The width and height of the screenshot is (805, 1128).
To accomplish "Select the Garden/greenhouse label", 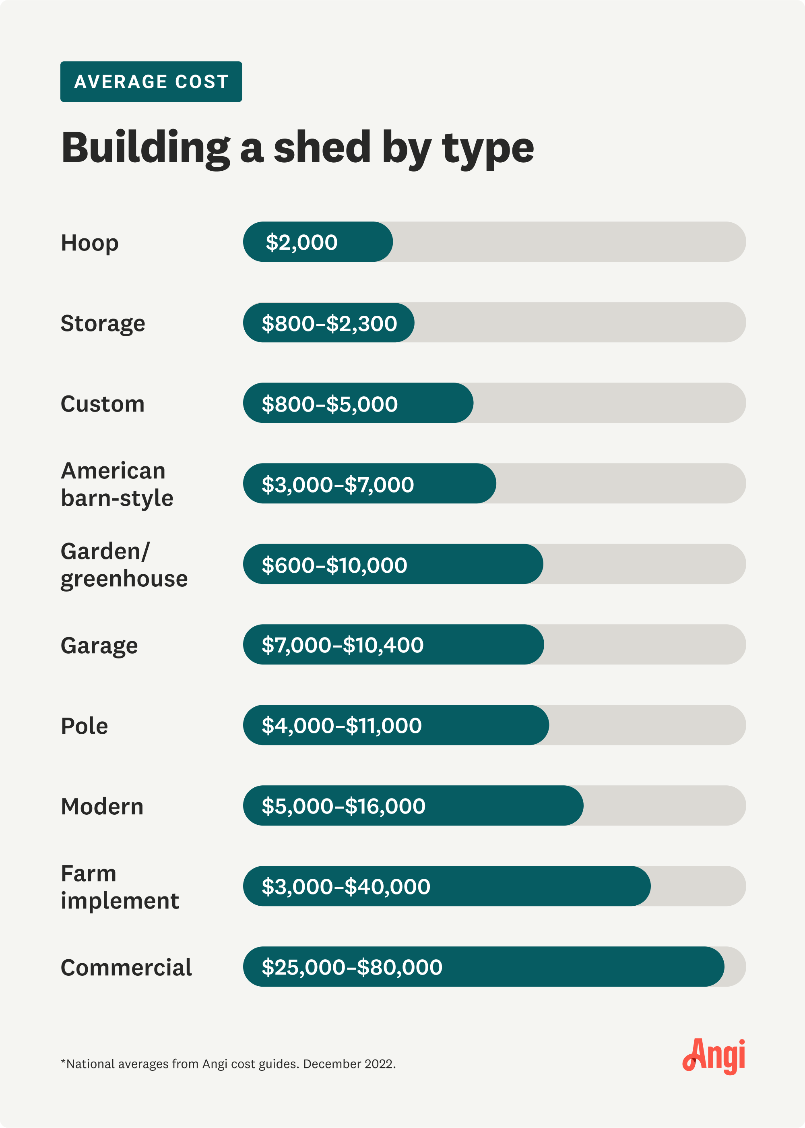I will click(124, 565).
